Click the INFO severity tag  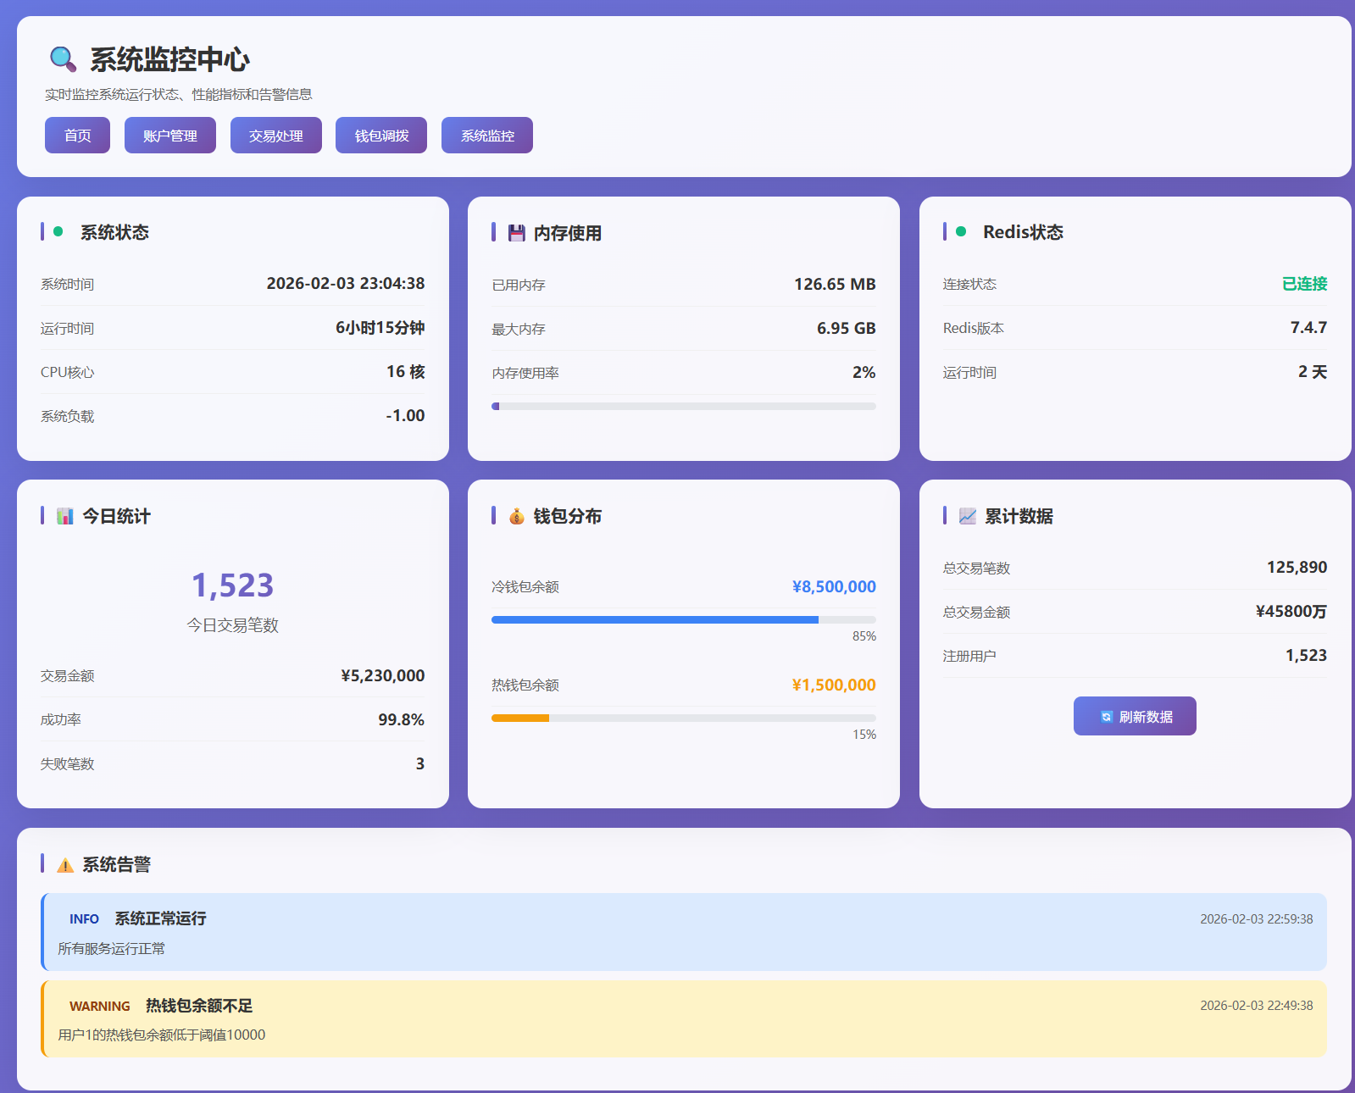[84, 919]
